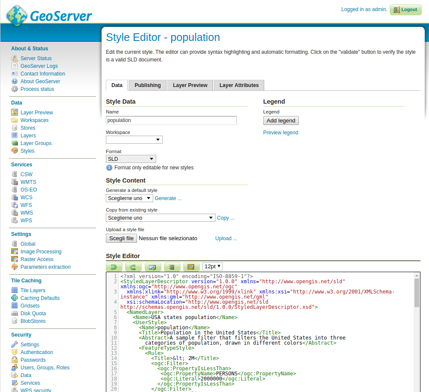Click the Image Processing icon
The width and height of the screenshot is (429, 392).
click(x=15, y=251)
